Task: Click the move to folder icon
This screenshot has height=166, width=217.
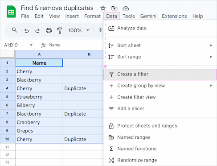Action: 114,8
